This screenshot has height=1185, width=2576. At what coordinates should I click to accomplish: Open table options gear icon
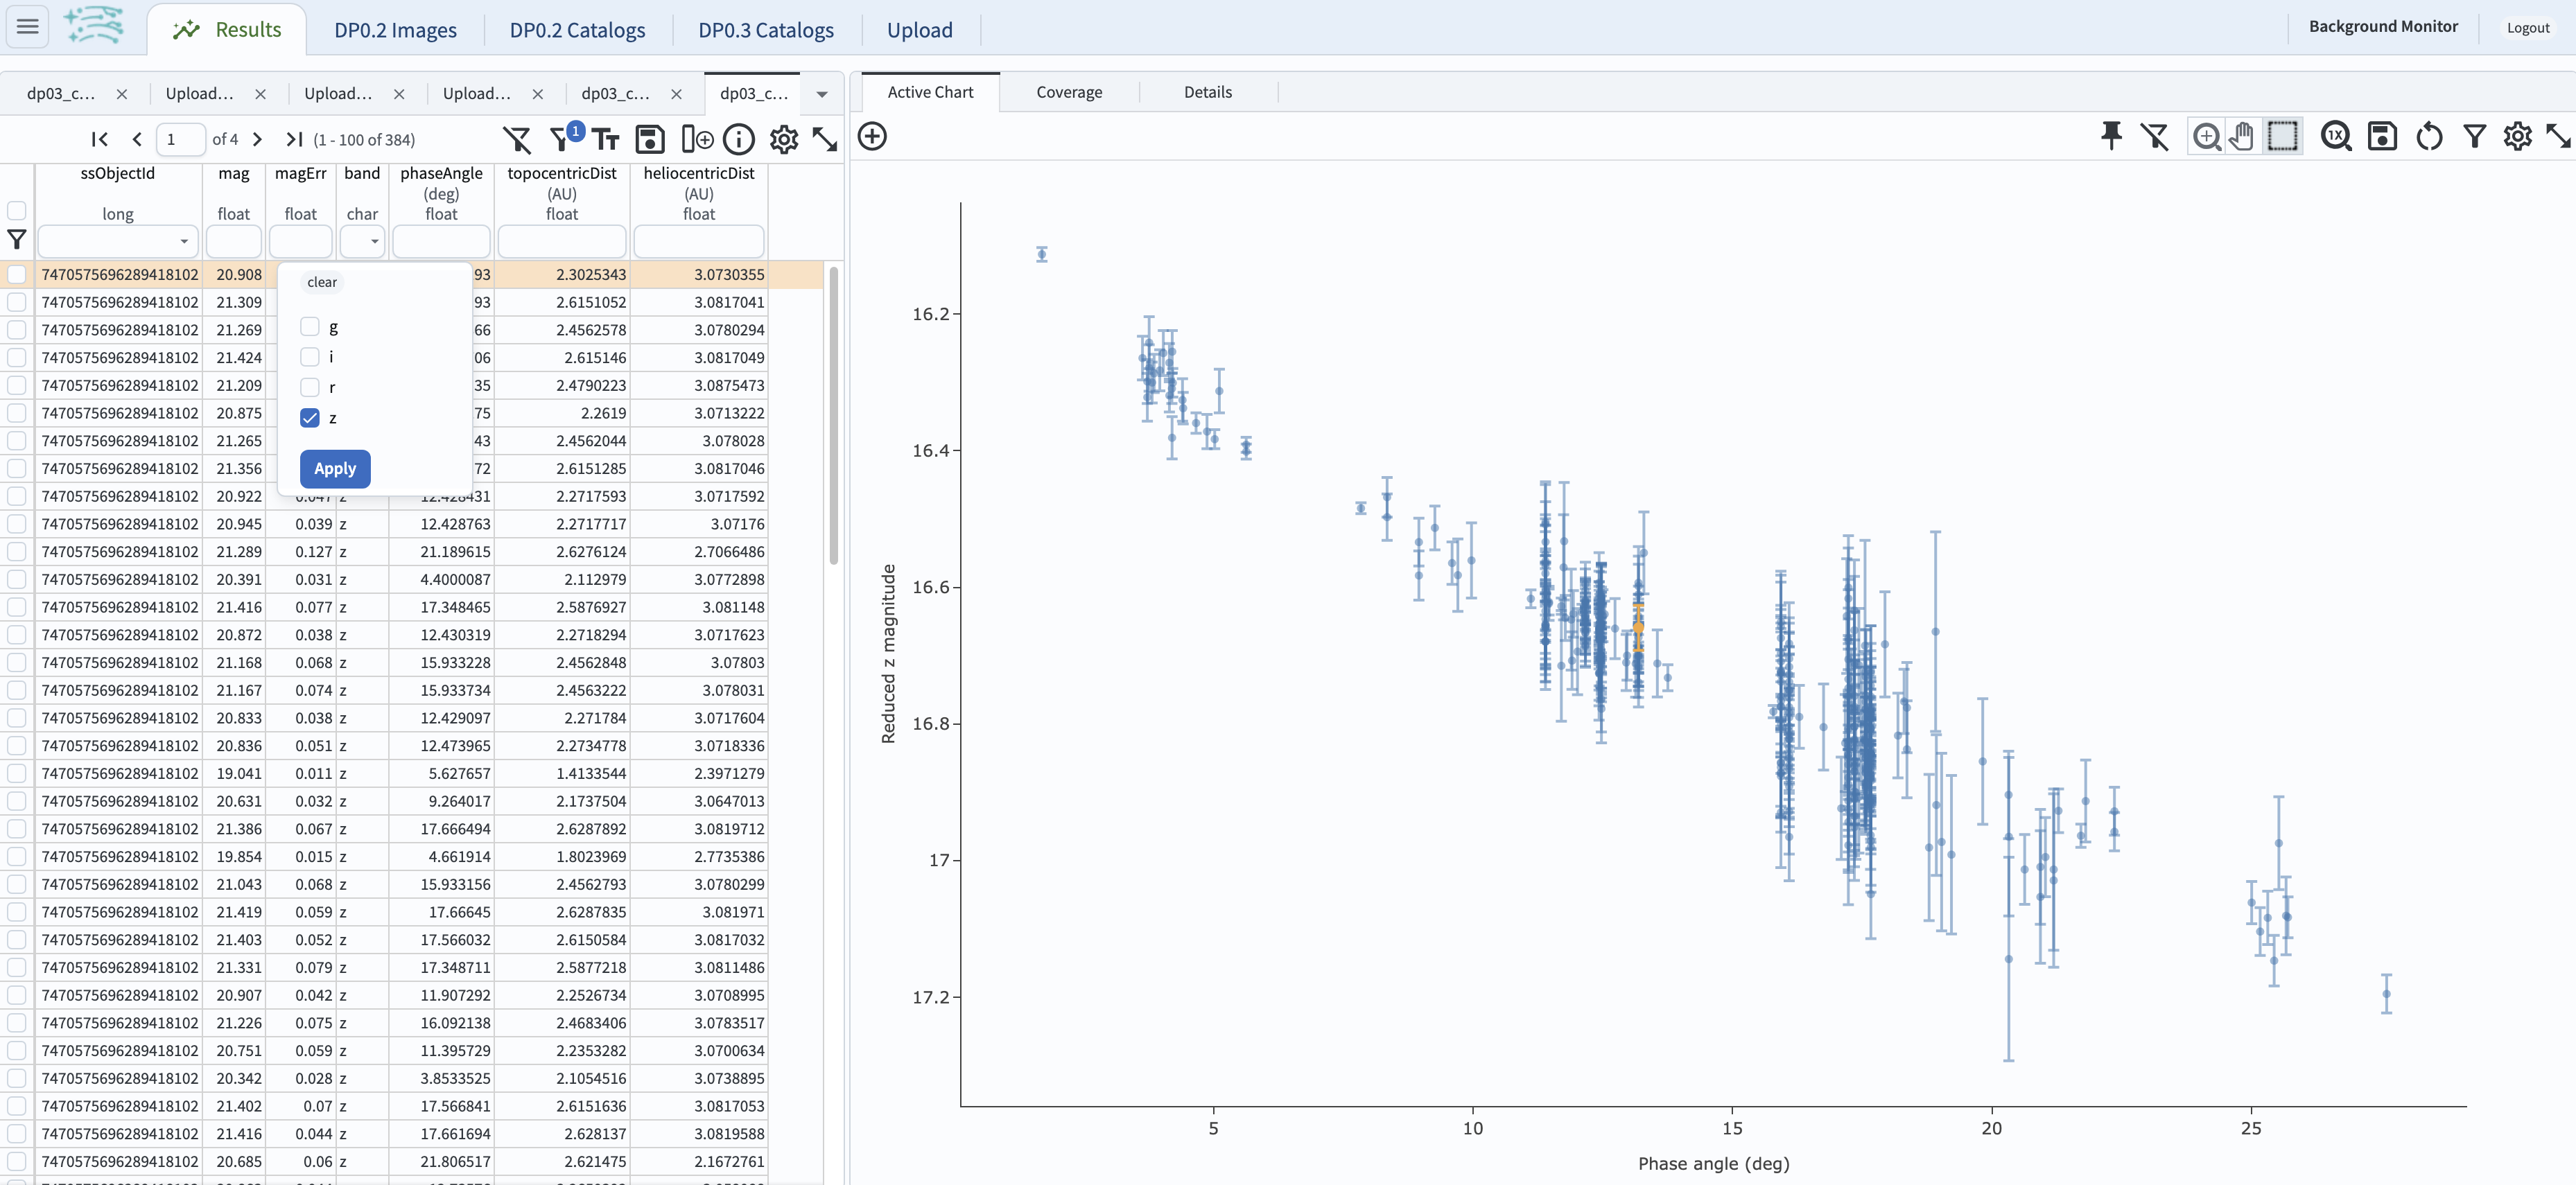(x=784, y=139)
